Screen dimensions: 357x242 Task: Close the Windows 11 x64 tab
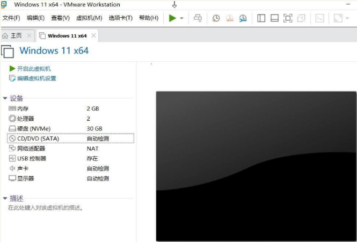point(93,36)
